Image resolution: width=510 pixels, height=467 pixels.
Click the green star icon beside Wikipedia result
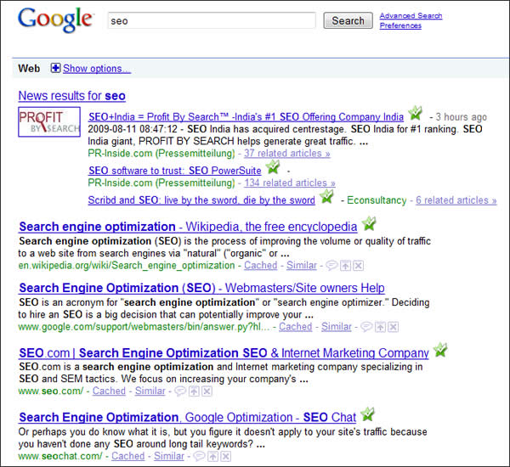tap(368, 224)
